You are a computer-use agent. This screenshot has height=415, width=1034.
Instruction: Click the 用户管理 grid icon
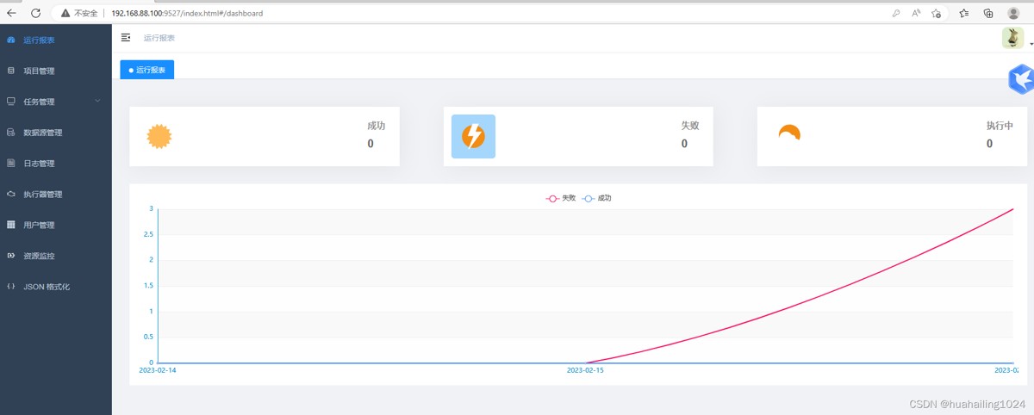(x=11, y=225)
